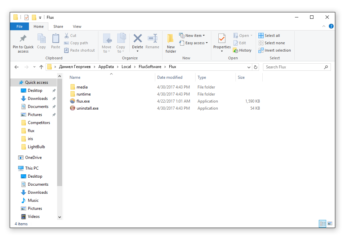
Task: Switch to the View ribbon tab
Action: point(77,26)
